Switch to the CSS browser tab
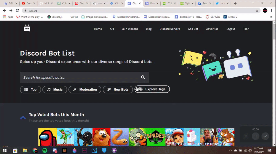276x154 pixels. coord(169,3)
